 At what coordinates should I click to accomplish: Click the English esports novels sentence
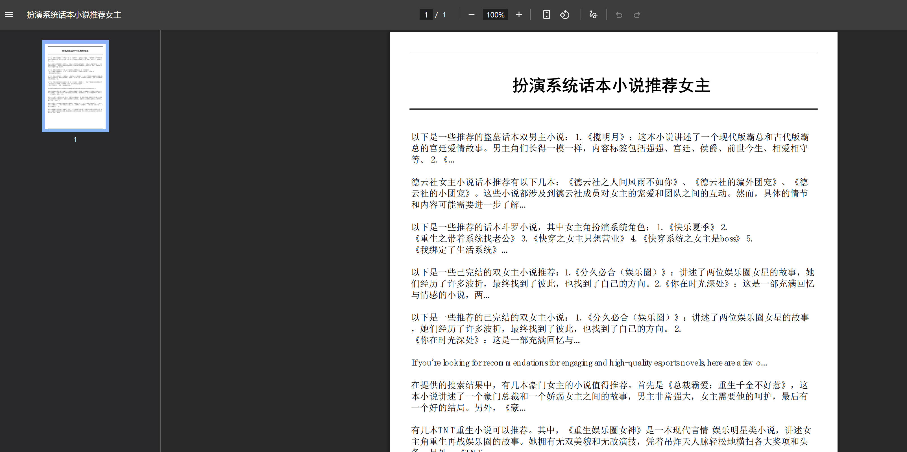tap(589, 362)
